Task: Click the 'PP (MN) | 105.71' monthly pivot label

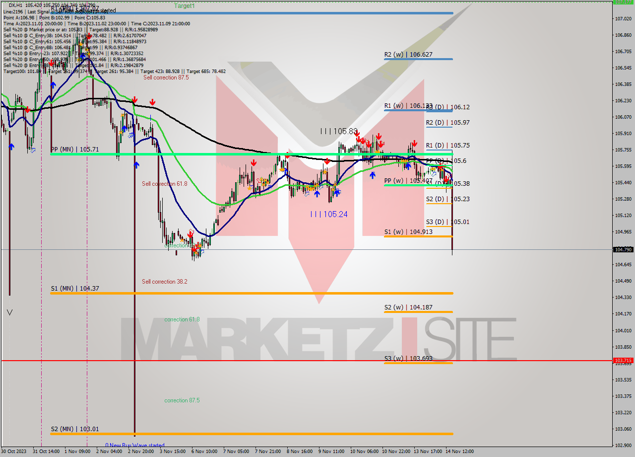Action: tap(75, 150)
